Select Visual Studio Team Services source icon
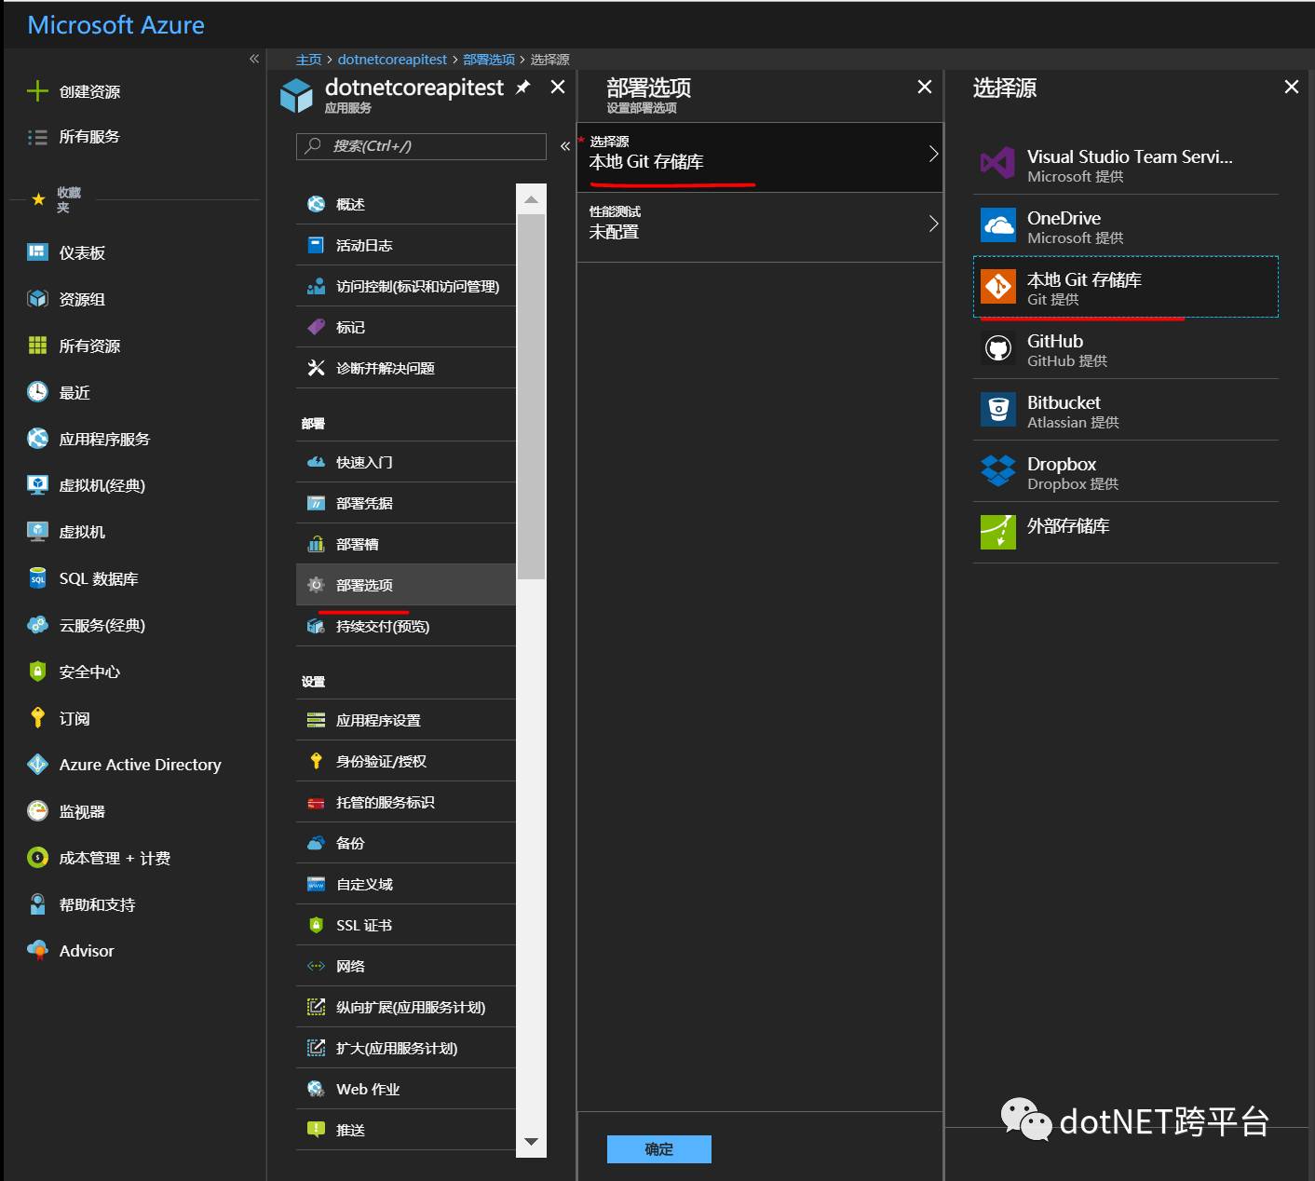The width and height of the screenshot is (1315, 1181). (998, 163)
